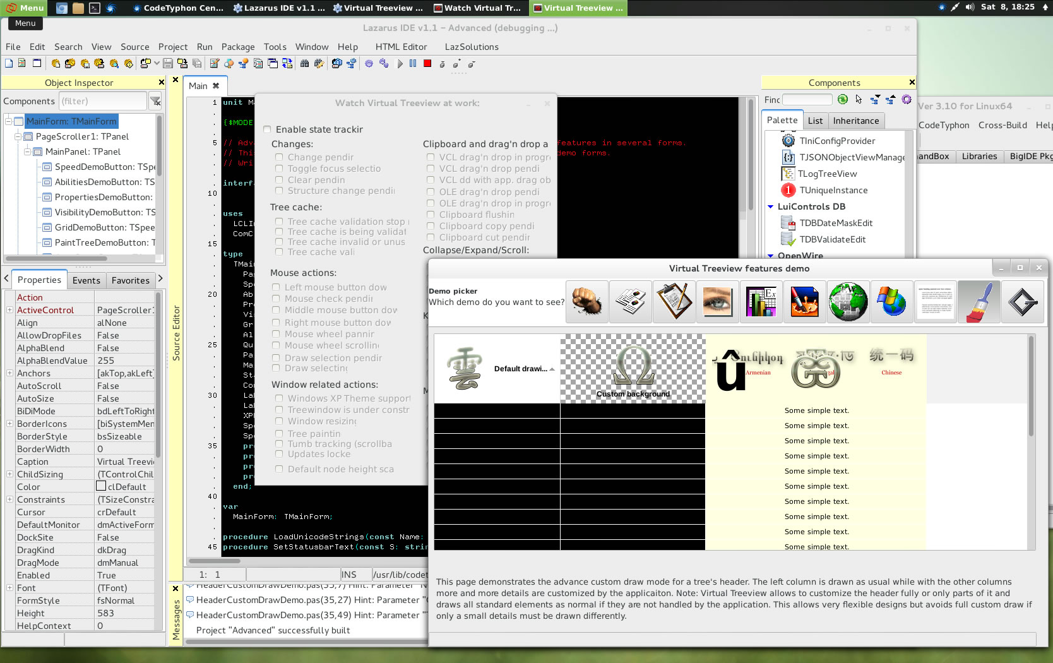Click the binoculars Find toolbar icon
This screenshot has width=1053, height=663.
[304, 63]
